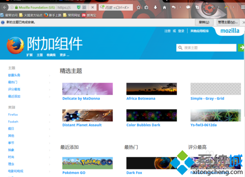
Task: Open 时尚 category link
Action: coord(11,157)
